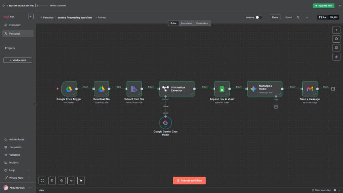Switch to the Evaluations tab

[x=202, y=23]
